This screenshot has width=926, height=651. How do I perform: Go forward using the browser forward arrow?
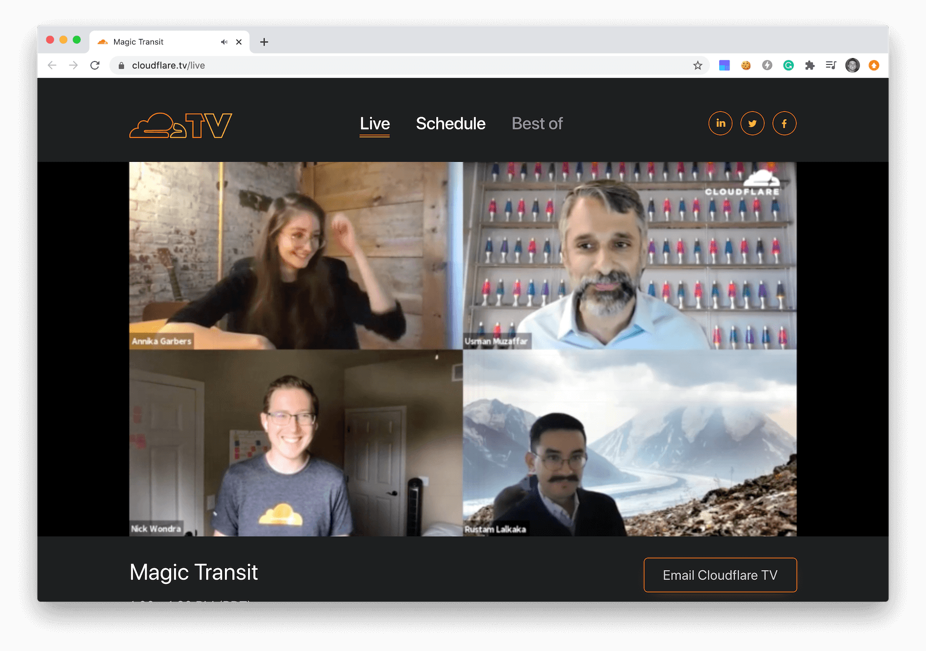(74, 65)
